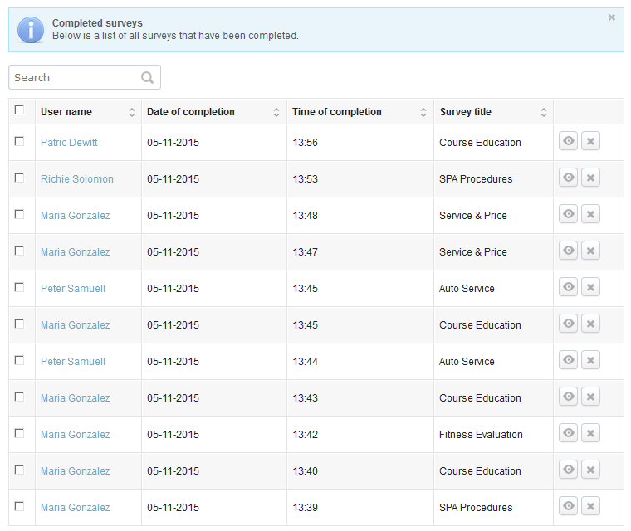This screenshot has width=631, height=531.
Task: Open Maria Gonzalez link in Fitness Evaluation row
Action: [76, 435]
